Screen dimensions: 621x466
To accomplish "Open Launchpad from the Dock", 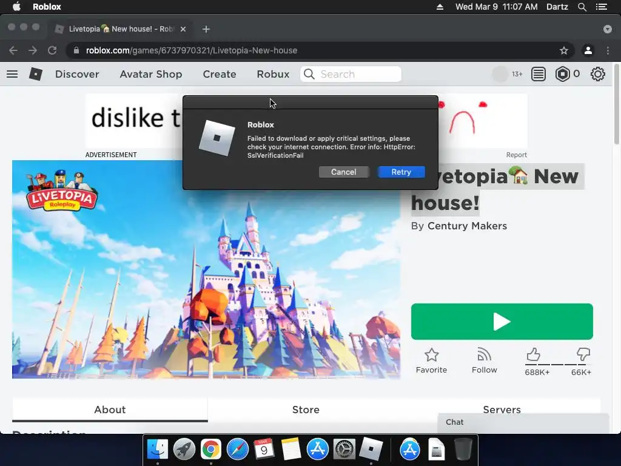I will coord(184,450).
